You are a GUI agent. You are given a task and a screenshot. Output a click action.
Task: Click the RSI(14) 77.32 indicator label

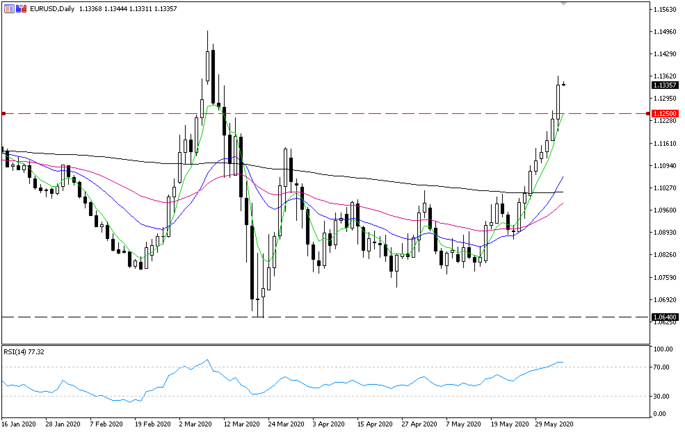point(24,352)
